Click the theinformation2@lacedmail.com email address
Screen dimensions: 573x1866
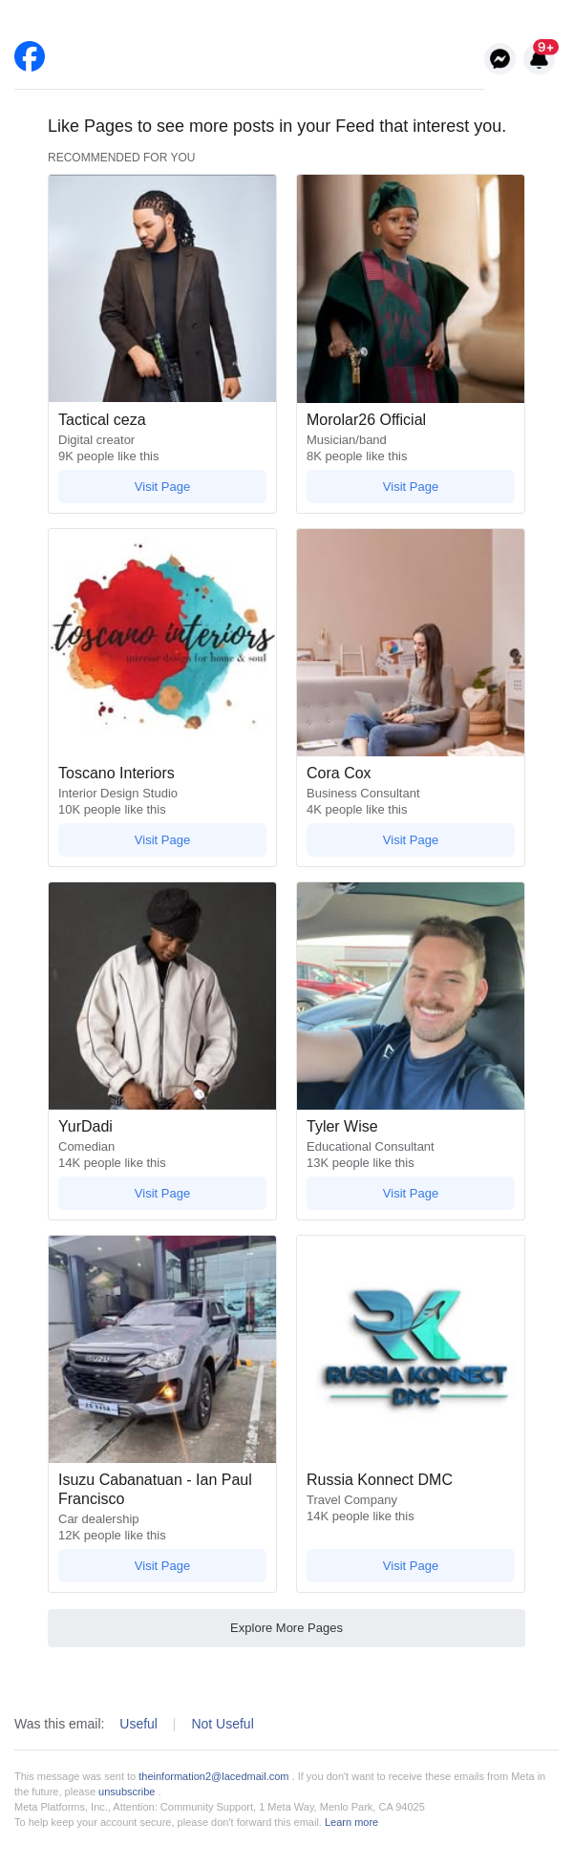point(214,1776)
